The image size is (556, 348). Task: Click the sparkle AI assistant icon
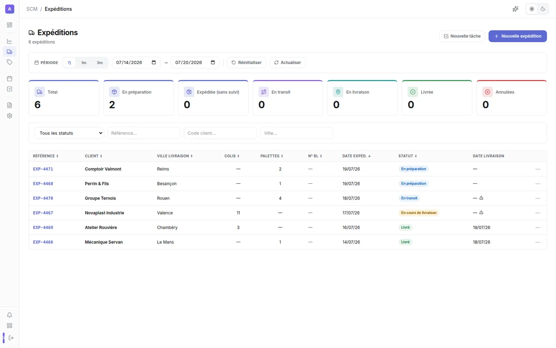[515, 9]
